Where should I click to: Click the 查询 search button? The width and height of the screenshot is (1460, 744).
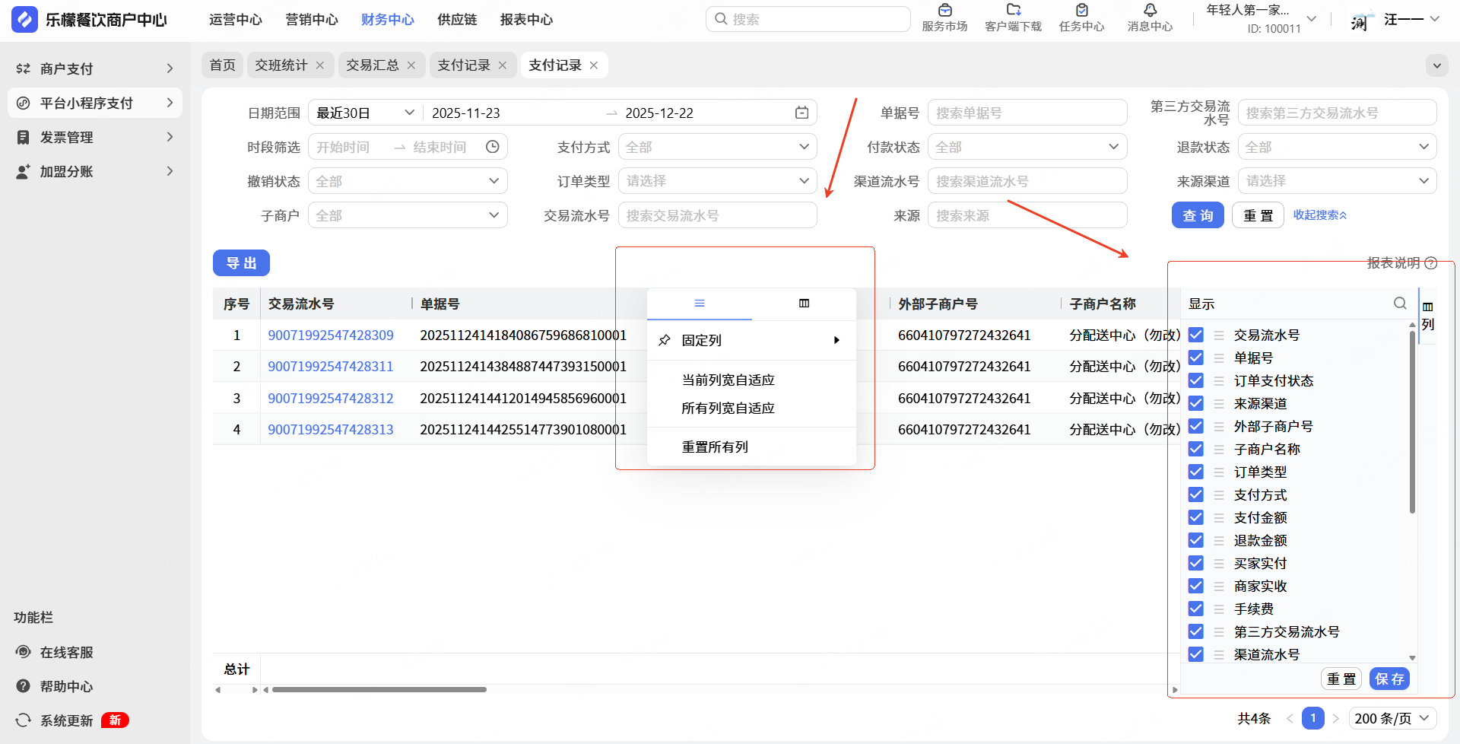click(1198, 215)
